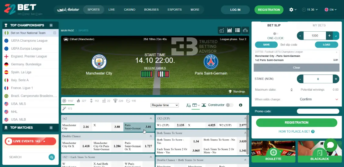Click the promo code field
The height and width of the screenshot is (167, 344).
tap(318, 111)
